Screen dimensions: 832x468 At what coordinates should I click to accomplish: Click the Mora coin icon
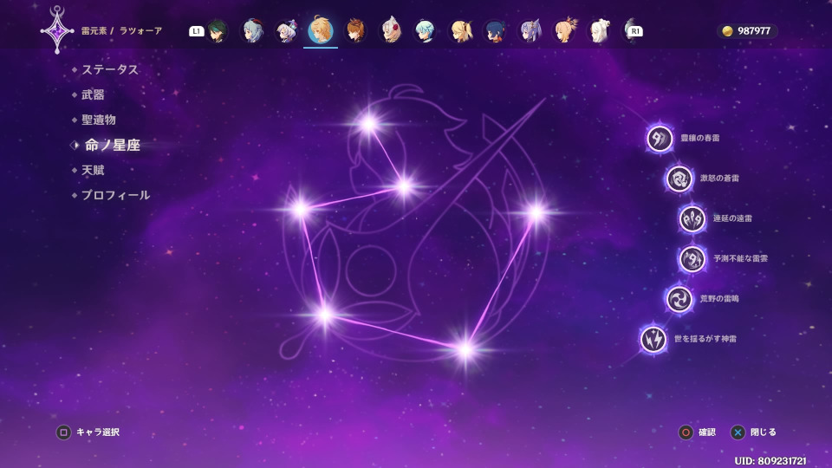coord(727,31)
